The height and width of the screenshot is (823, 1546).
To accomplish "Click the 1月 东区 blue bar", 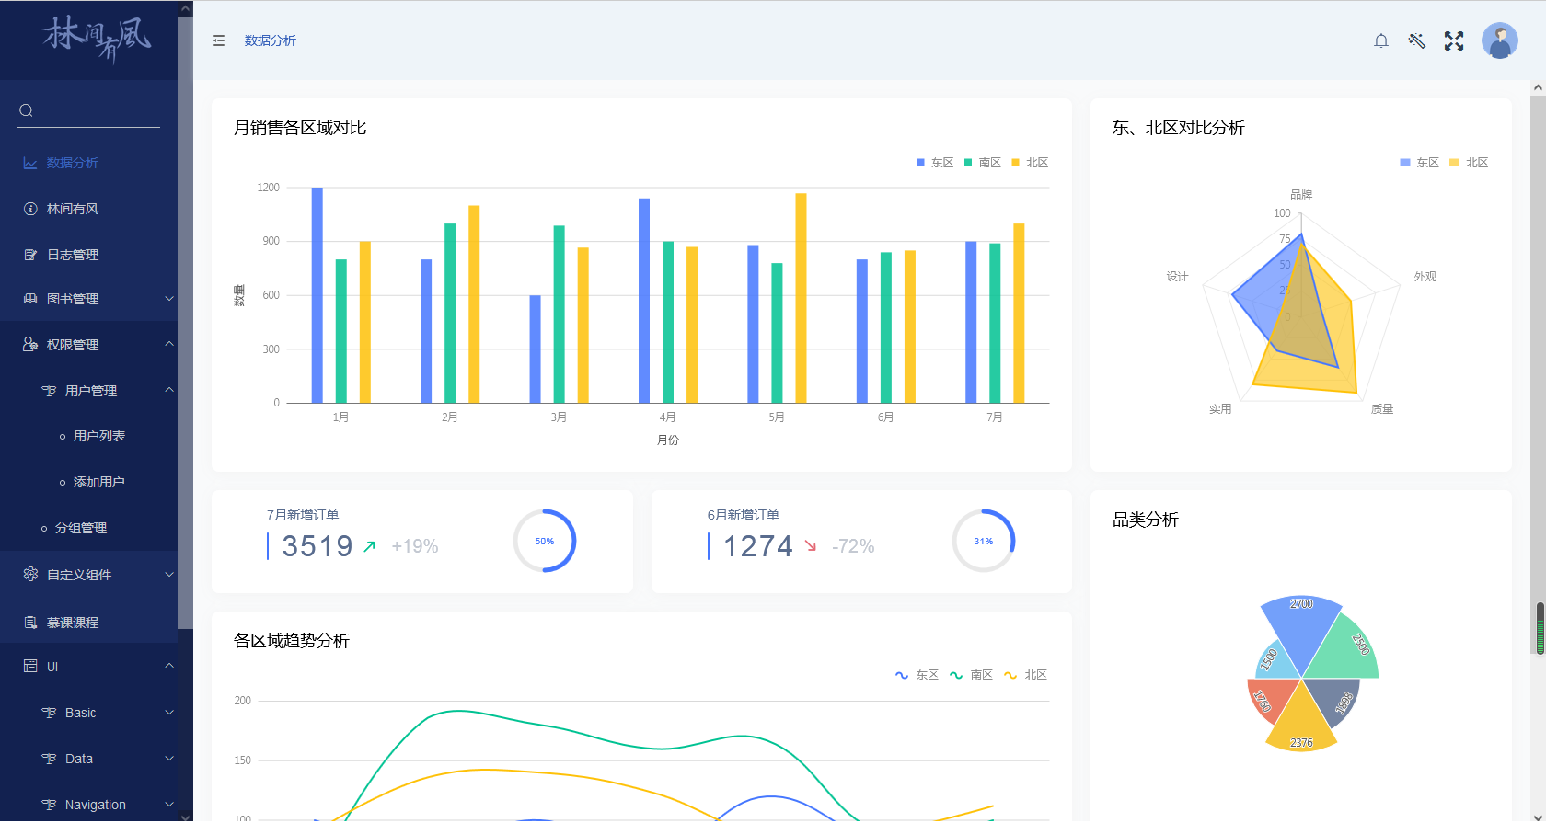I will pos(317,295).
